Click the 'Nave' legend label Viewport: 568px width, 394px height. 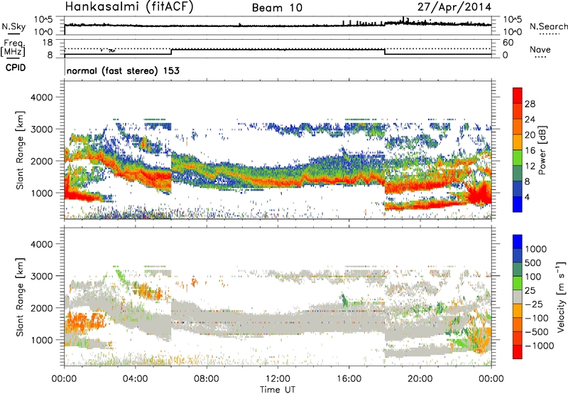click(x=540, y=49)
